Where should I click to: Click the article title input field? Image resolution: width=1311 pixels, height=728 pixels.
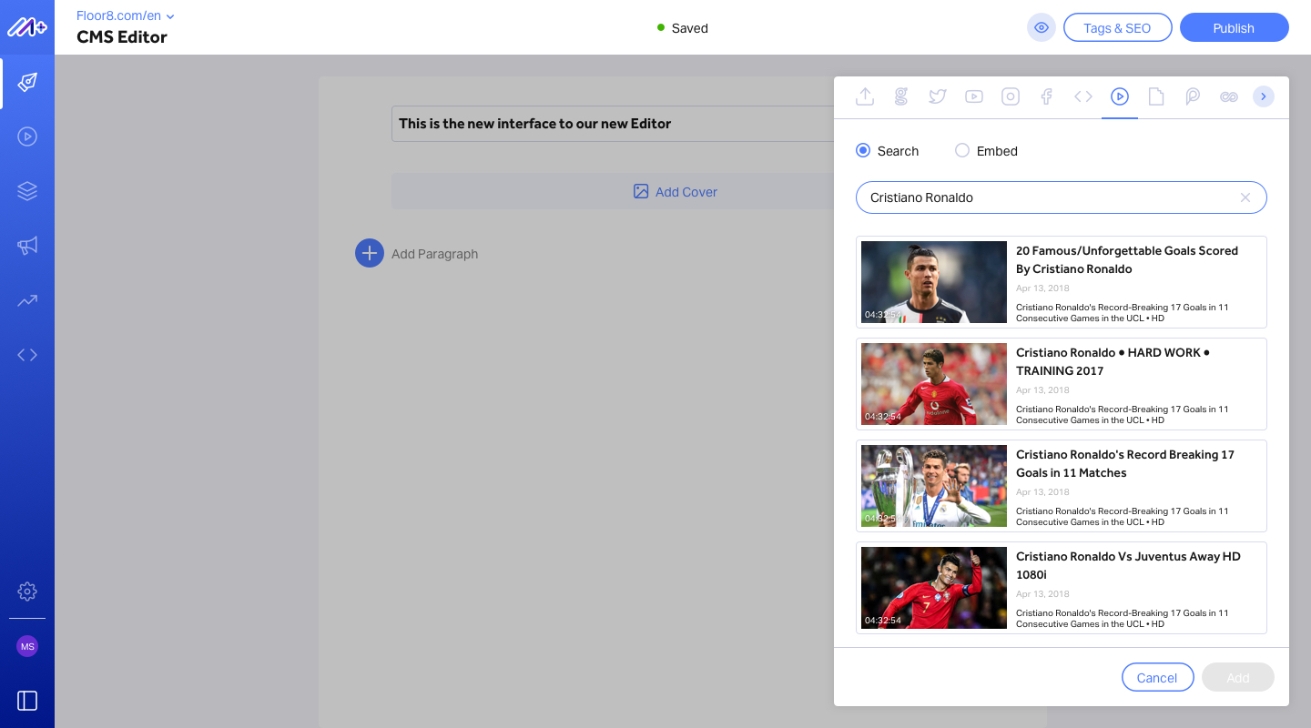click(x=613, y=123)
